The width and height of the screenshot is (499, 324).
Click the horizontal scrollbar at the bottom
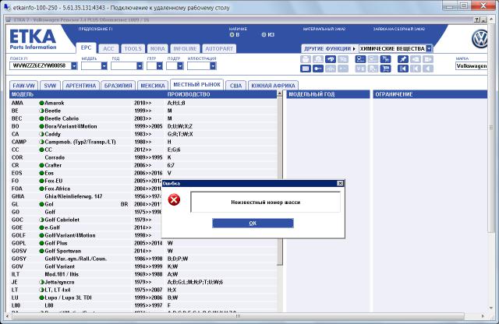click(238, 315)
